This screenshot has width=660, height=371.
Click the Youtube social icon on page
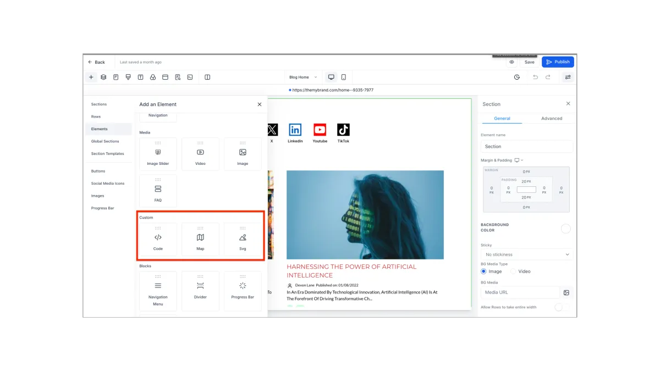(320, 130)
